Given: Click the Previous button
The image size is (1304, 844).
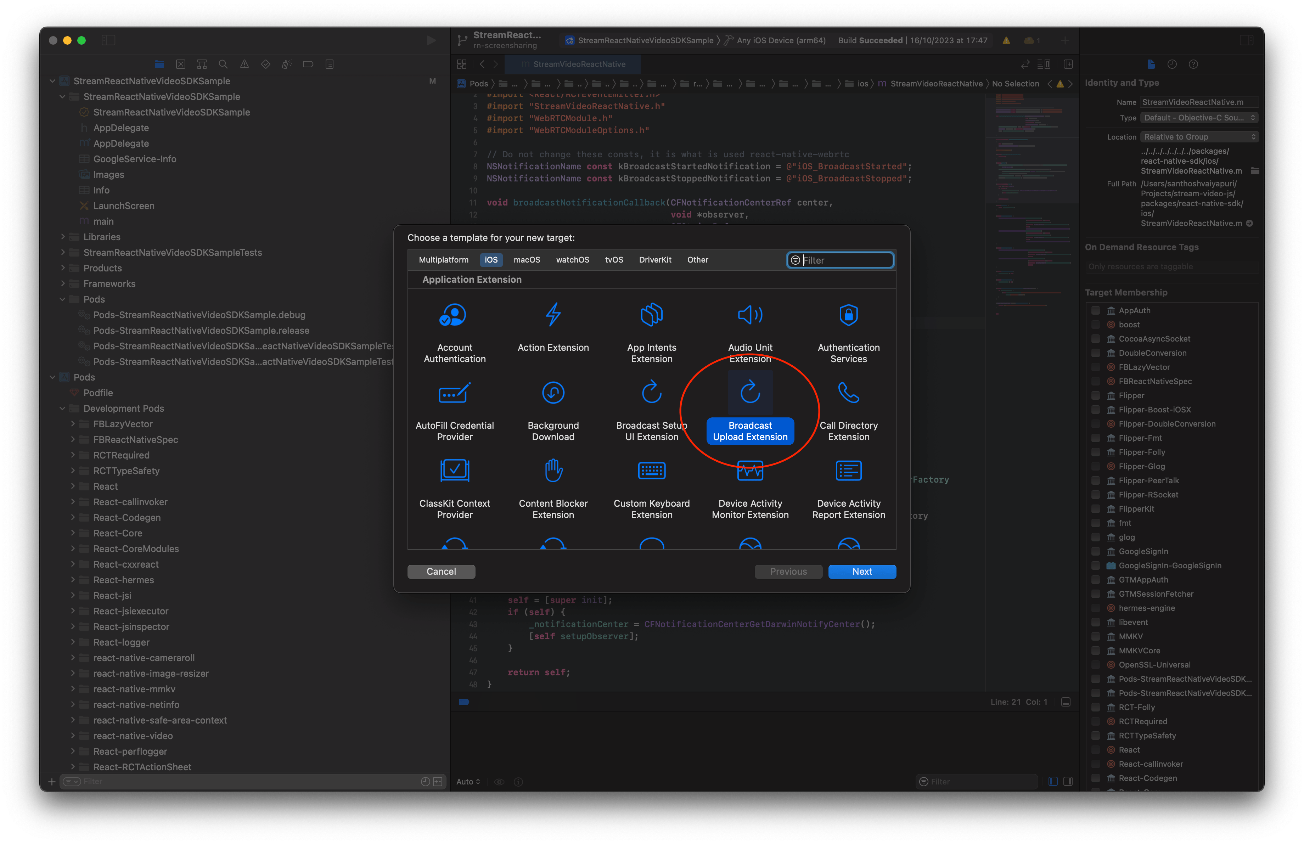Looking at the screenshot, I should pos(788,572).
